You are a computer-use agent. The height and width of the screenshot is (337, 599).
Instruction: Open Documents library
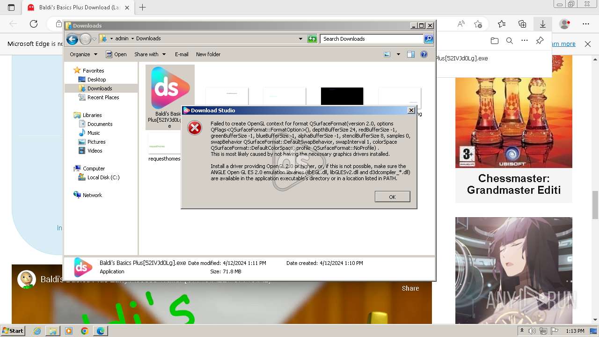(100, 124)
